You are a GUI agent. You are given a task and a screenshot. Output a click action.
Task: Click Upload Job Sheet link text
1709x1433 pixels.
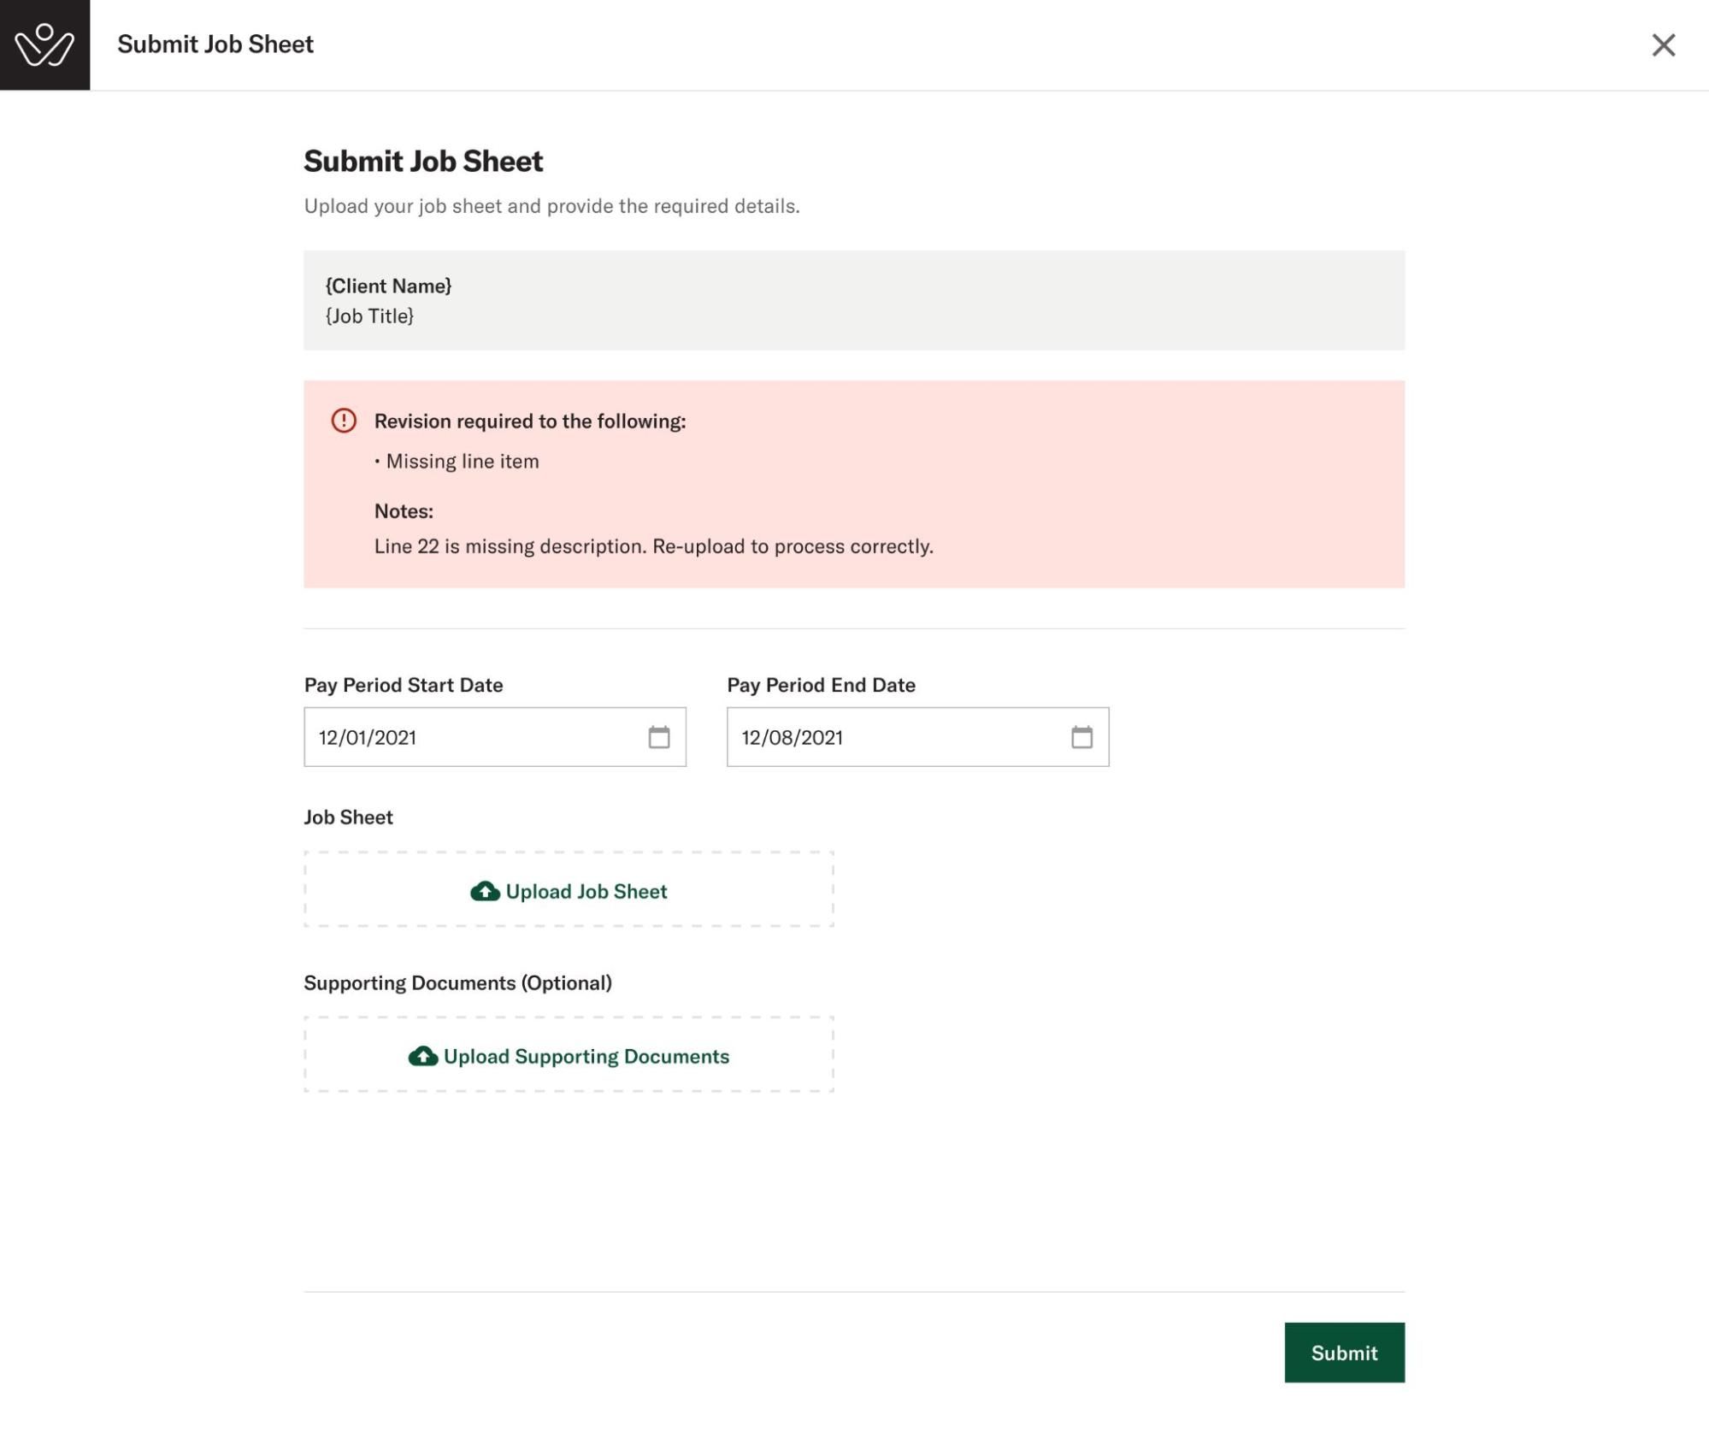click(x=586, y=891)
